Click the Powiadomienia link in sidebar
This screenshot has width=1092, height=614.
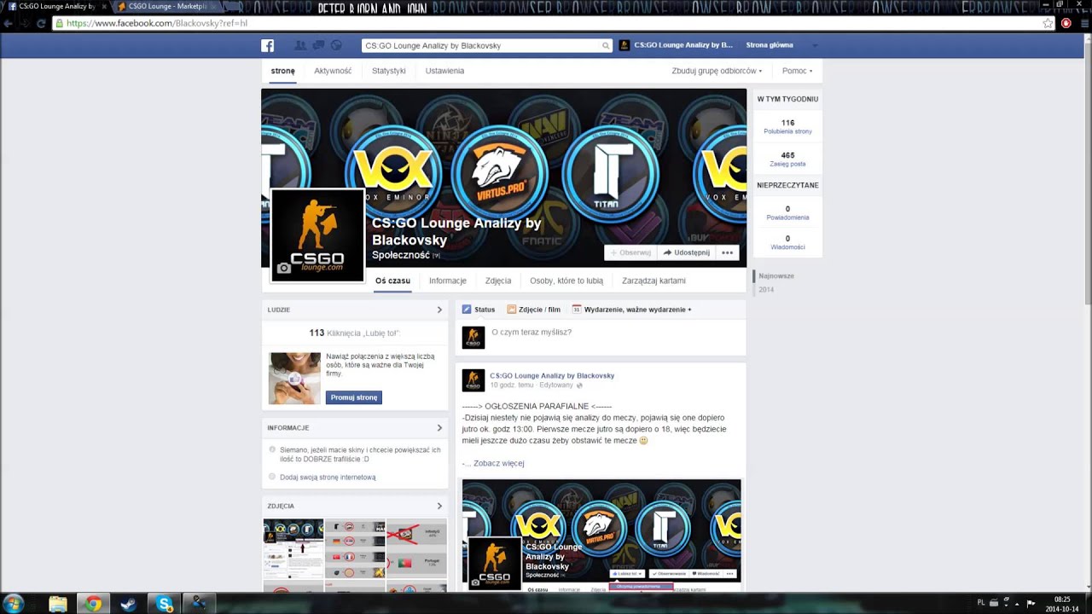click(x=787, y=217)
